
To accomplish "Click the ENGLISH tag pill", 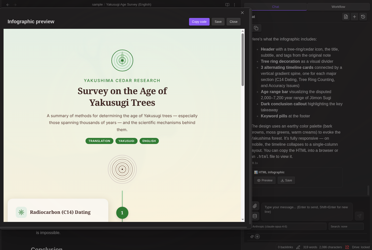I will [149, 141].
